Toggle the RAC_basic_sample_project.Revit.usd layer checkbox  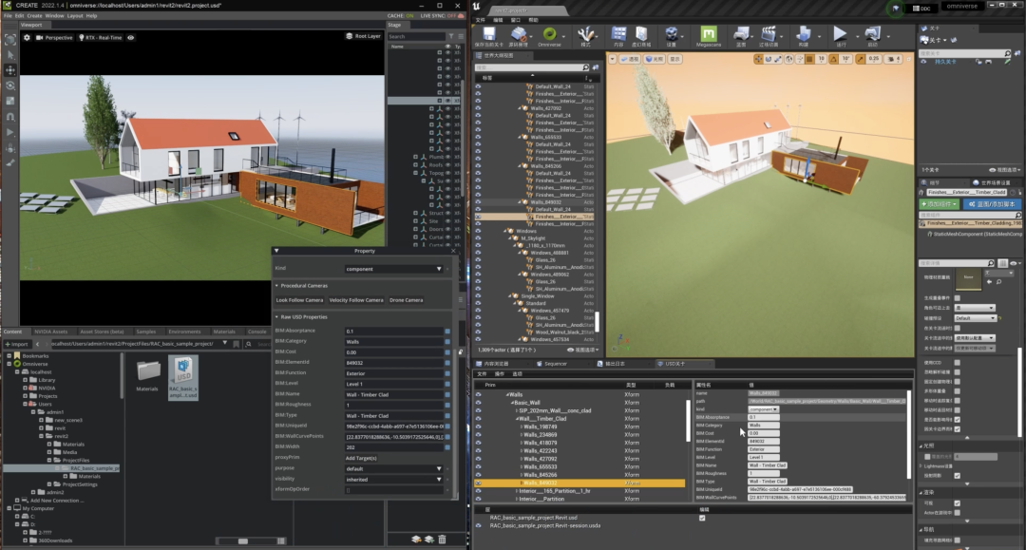[x=702, y=518]
